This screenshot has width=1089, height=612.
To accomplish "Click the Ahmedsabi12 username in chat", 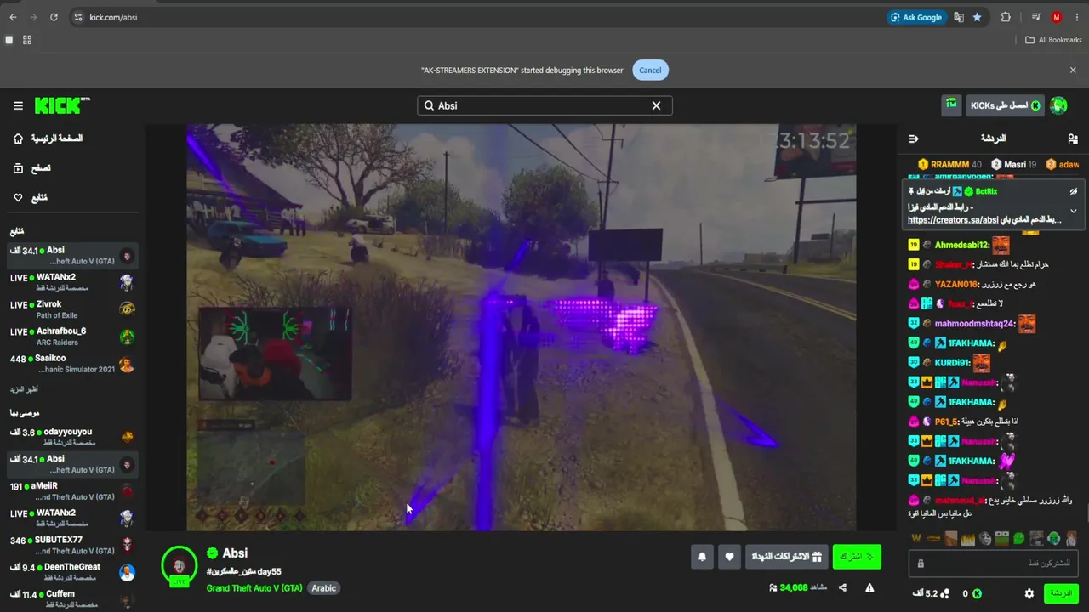I will 961,246.
